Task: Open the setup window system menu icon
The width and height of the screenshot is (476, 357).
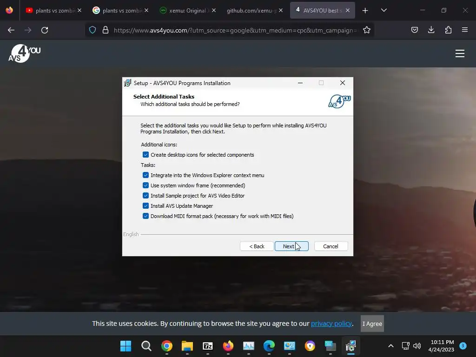Action: [128, 83]
